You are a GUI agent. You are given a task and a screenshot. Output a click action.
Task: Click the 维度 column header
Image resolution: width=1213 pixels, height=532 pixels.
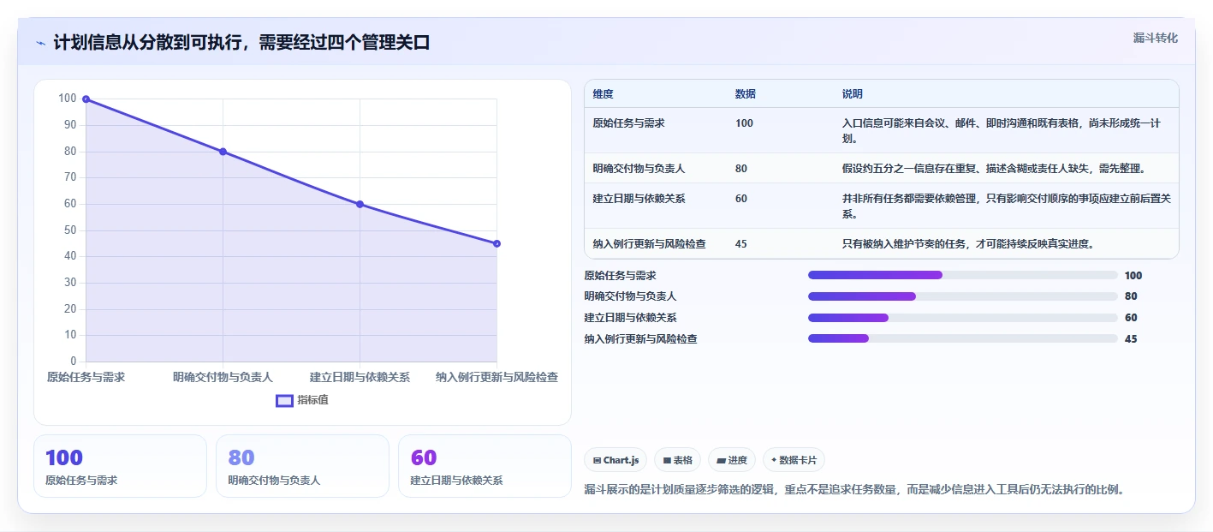[x=603, y=94]
